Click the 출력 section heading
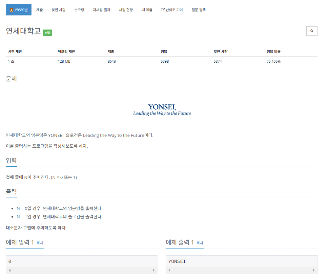Screen dimensions: 328x278 click(x=11, y=192)
